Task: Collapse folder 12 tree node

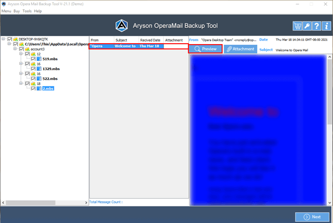Action: click(21, 54)
